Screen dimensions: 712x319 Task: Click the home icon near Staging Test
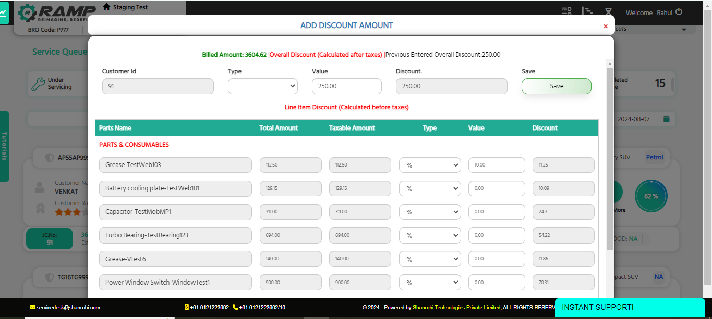(107, 7)
